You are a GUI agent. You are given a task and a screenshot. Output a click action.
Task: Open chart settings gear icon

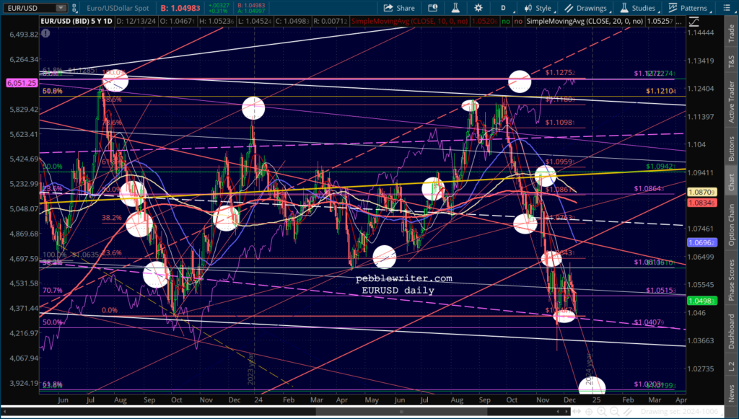pyautogui.click(x=478, y=8)
